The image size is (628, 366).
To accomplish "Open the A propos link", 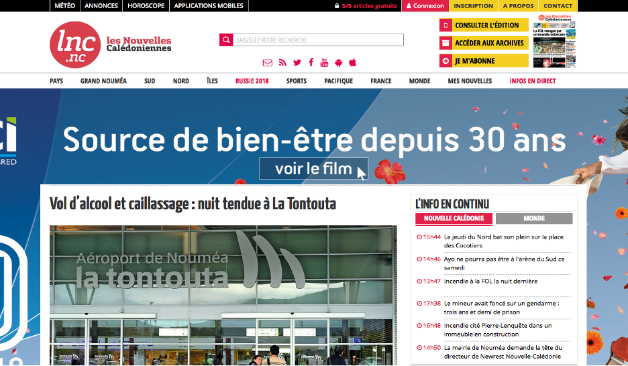I will pos(518,5).
